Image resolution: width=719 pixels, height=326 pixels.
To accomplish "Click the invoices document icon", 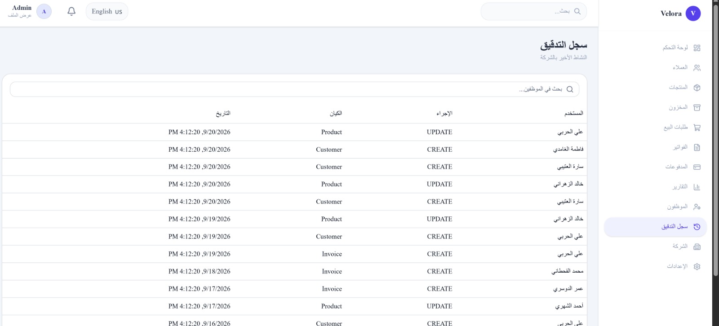I will pos(697,147).
